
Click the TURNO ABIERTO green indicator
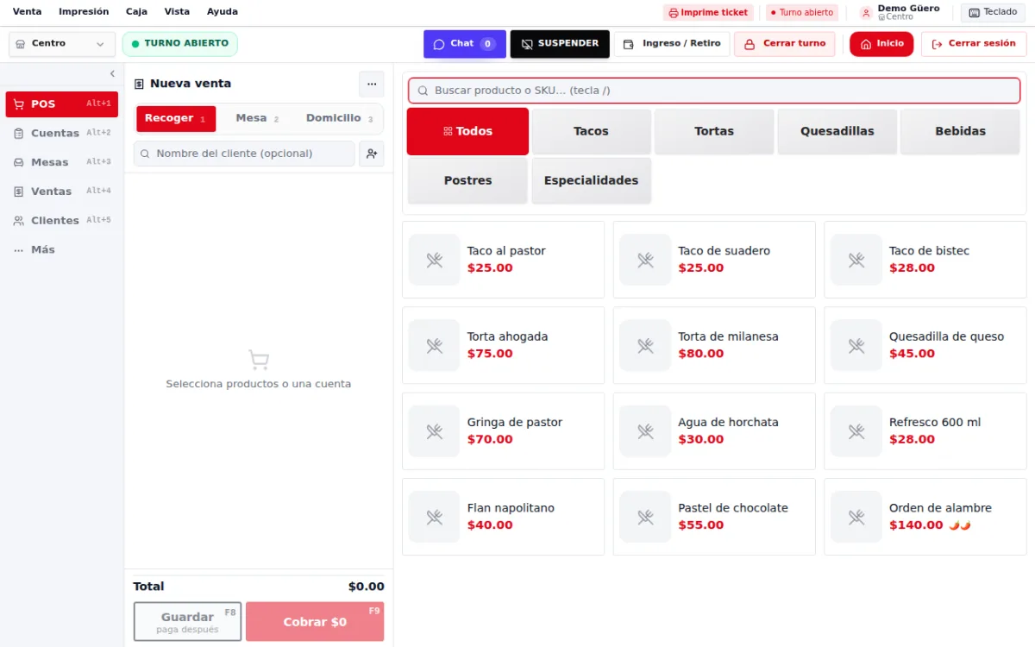point(180,44)
